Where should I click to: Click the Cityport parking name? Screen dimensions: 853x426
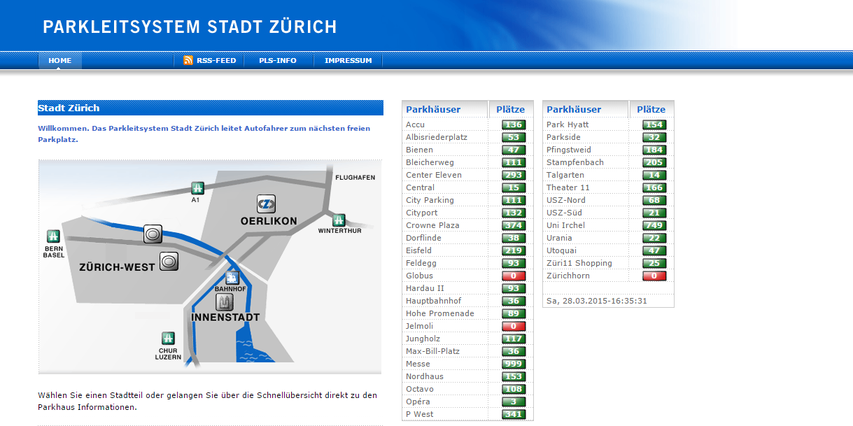[x=422, y=213]
